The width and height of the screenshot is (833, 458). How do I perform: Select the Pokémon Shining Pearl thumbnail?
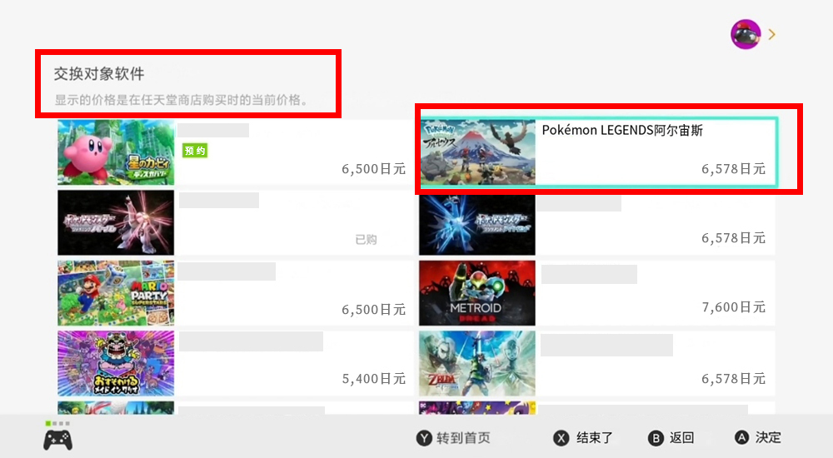coord(116,222)
